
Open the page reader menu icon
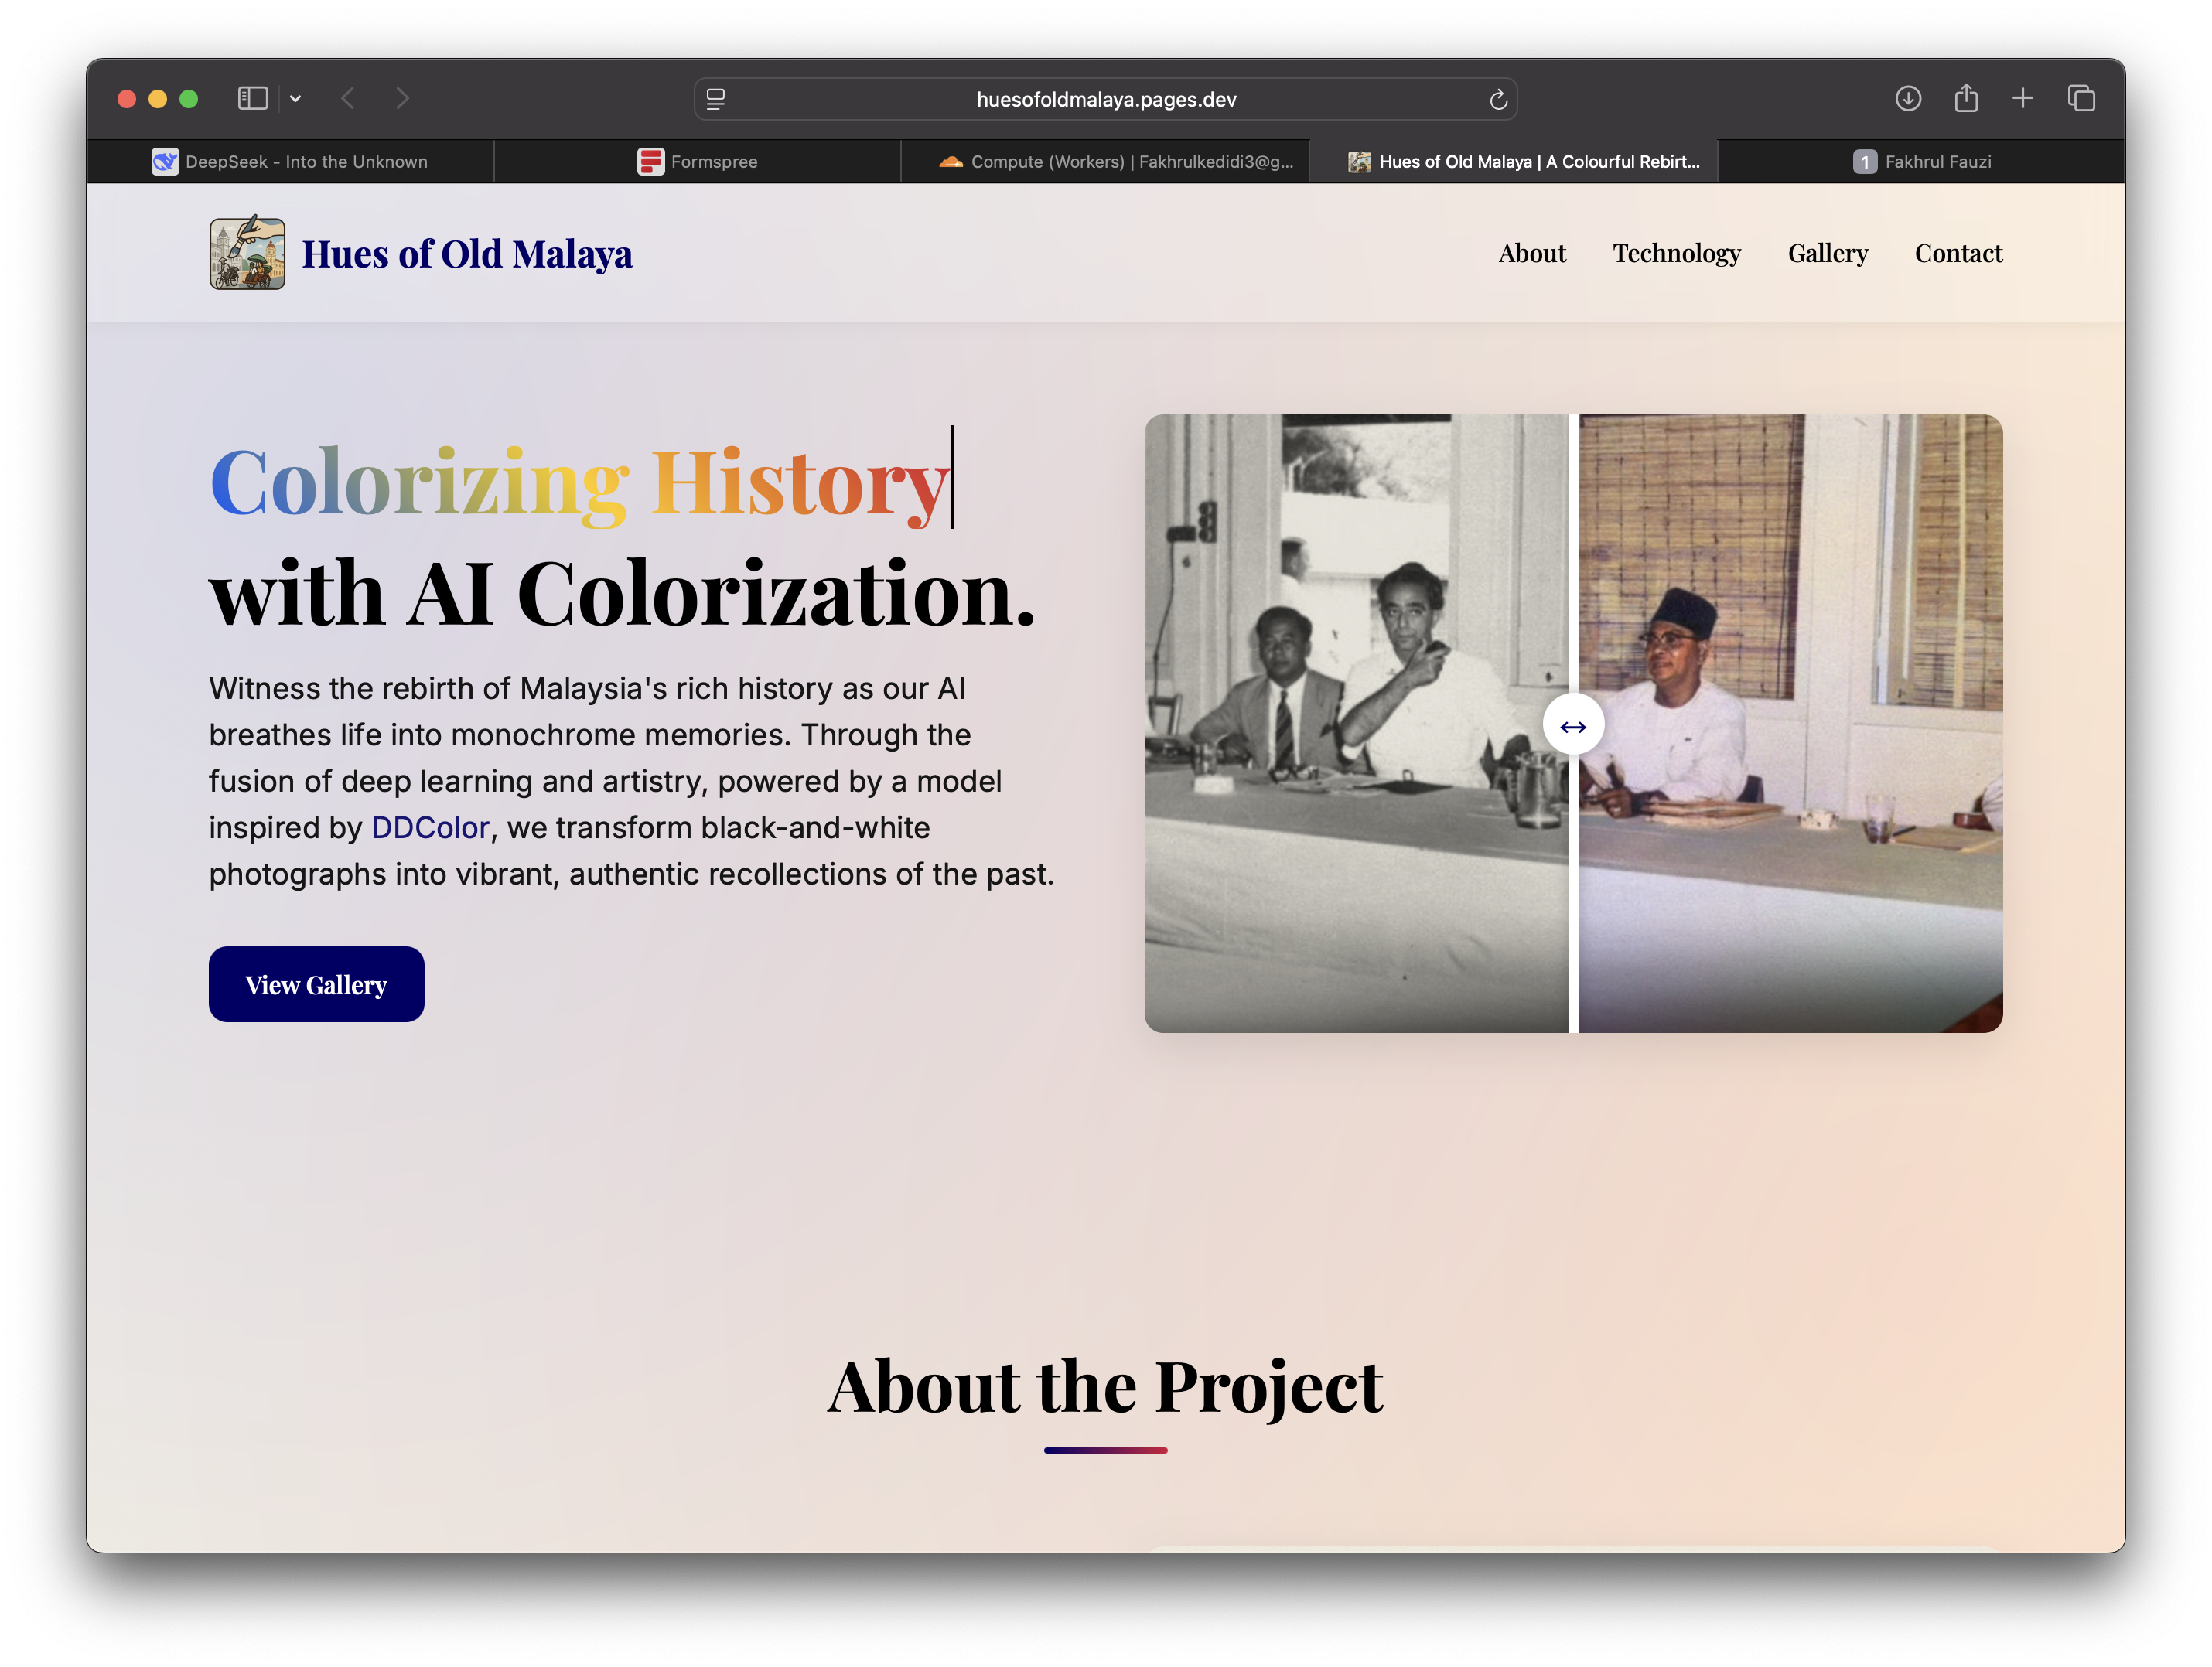point(716,99)
